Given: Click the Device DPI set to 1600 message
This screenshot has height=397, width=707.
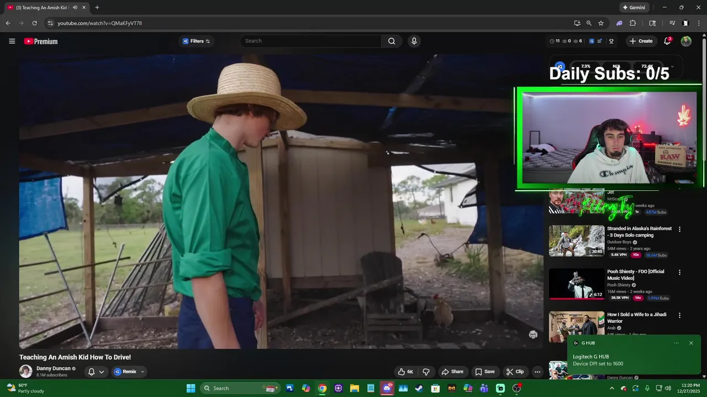Looking at the screenshot, I should [x=598, y=363].
